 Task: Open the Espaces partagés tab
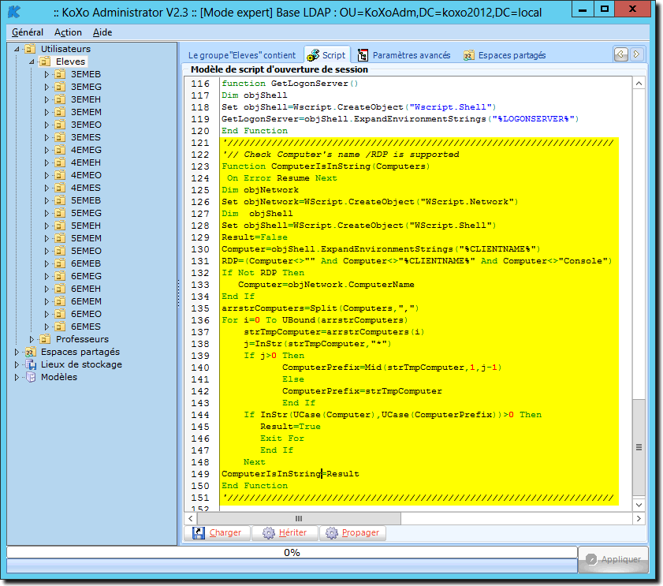pos(505,55)
